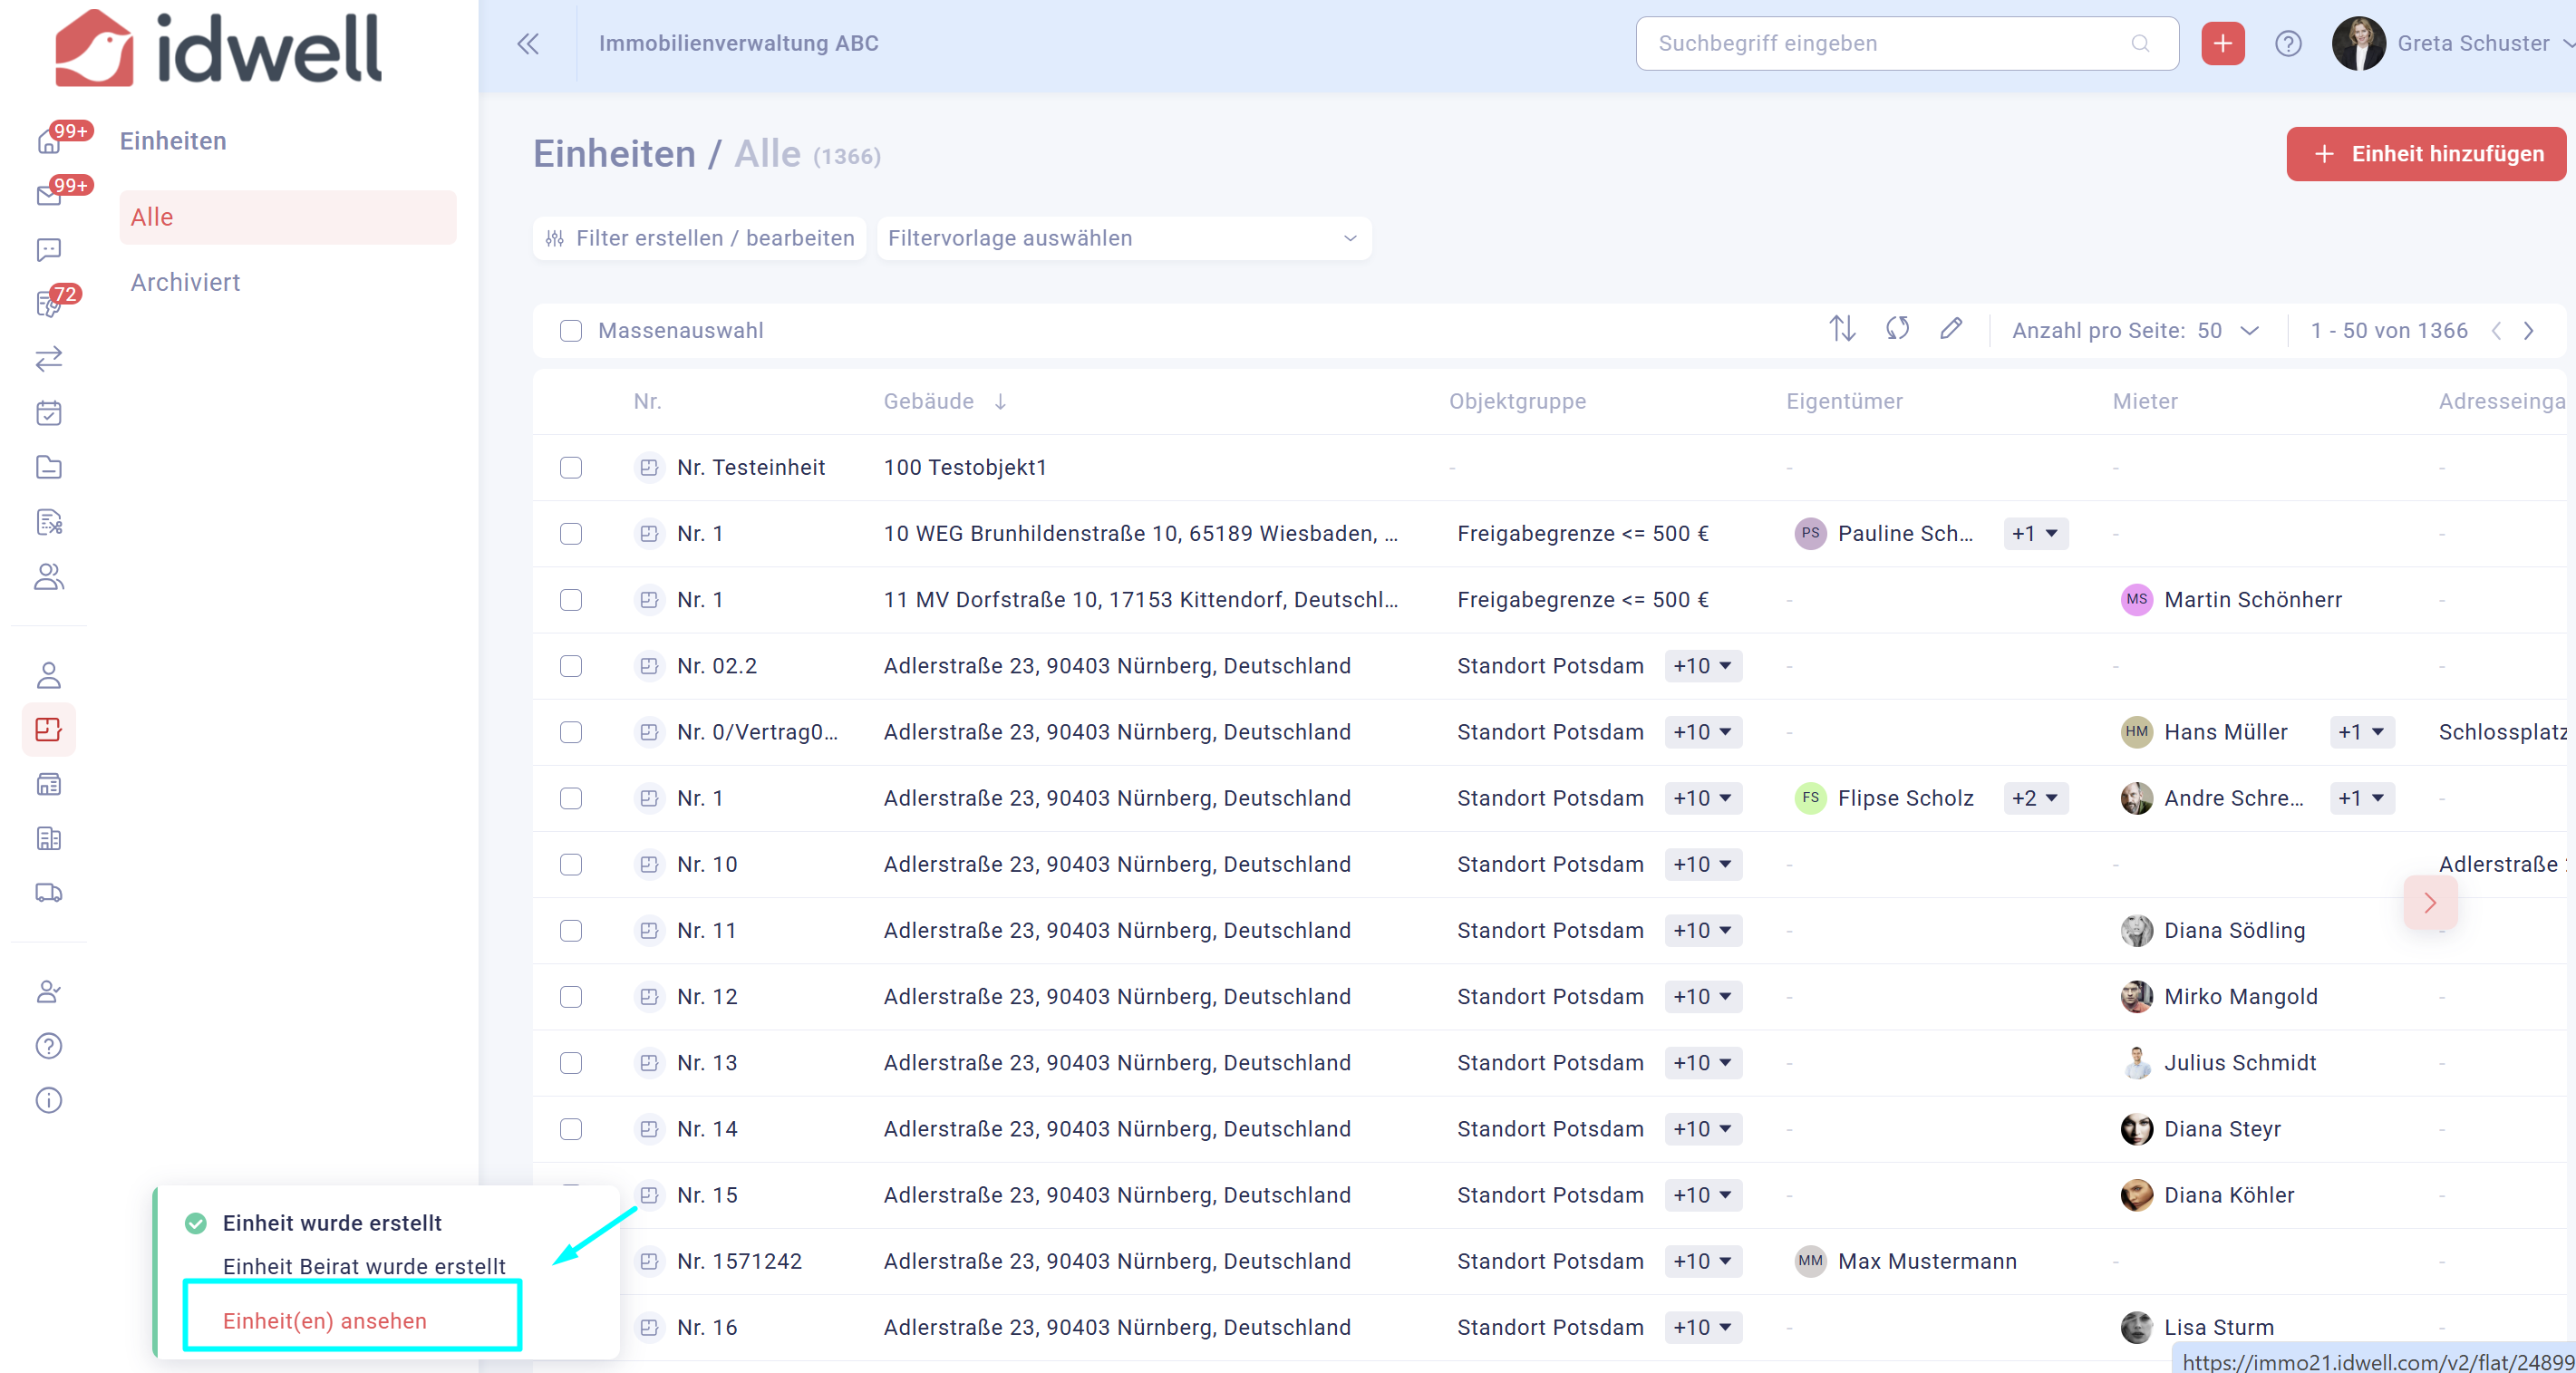Open the help question mark icon in header
Screen dimensions: 2576x1373
2288,43
